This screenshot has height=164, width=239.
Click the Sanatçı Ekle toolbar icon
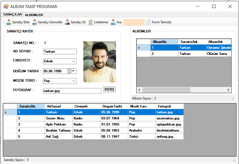(x=9, y=22)
